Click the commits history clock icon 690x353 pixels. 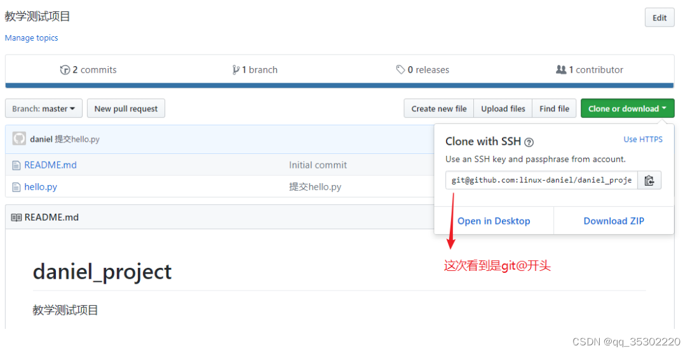pyautogui.click(x=65, y=69)
